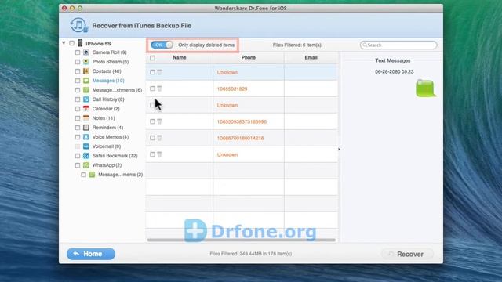Select the Voice Memos icon
Viewport: 502px width, 282px height.
[x=86, y=137]
